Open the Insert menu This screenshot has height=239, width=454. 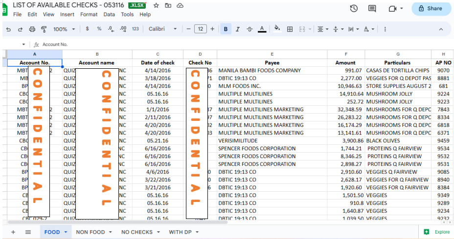coord(67,15)
